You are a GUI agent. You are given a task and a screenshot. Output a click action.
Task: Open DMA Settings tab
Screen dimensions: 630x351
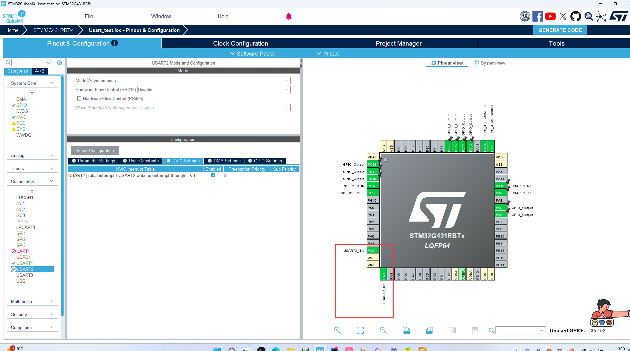(224, 161)
